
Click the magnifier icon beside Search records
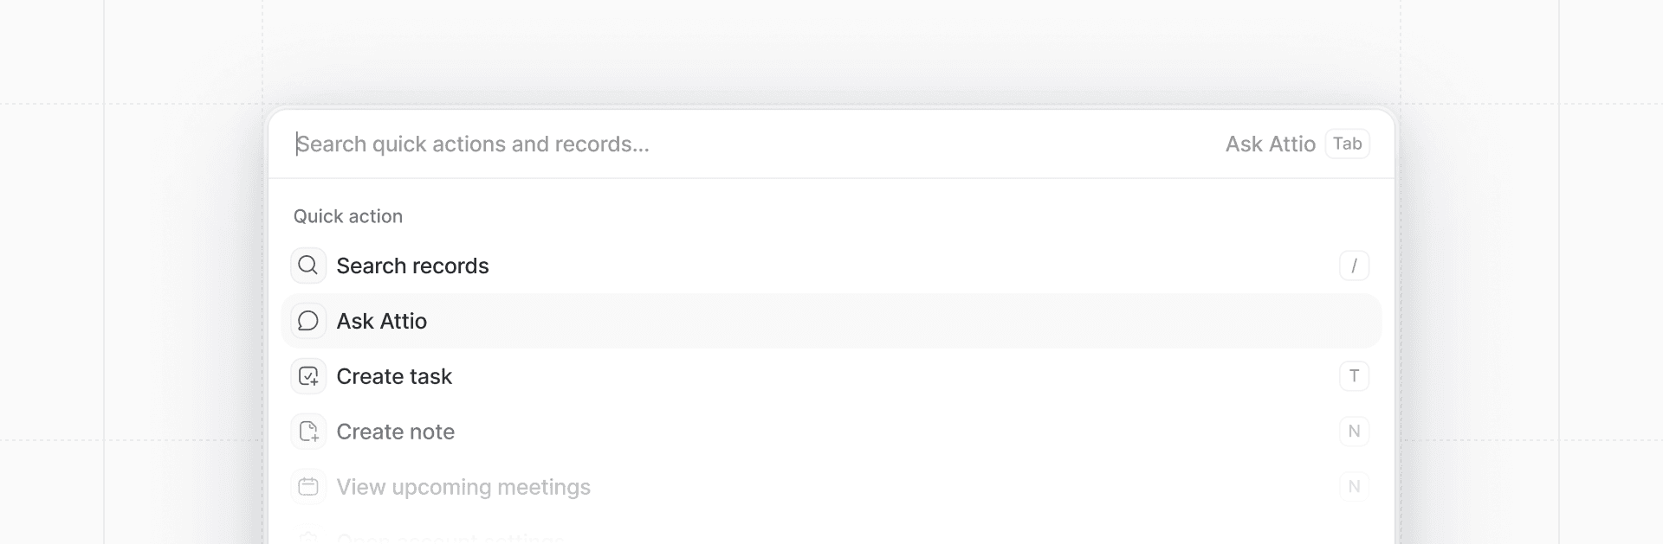point(308,266)
